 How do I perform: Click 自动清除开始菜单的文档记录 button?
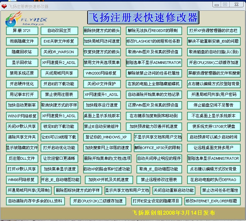coord(154,95)
